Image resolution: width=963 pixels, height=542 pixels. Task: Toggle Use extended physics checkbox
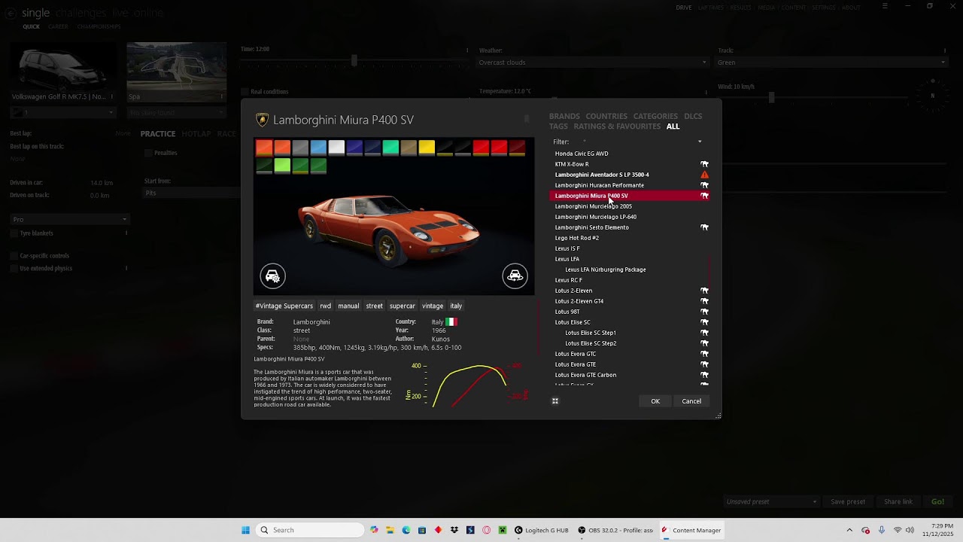pyautogui.click(x=14, y=268)
